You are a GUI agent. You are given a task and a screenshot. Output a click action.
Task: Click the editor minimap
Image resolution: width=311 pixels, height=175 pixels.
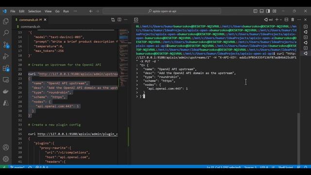(x=124, y=57)
